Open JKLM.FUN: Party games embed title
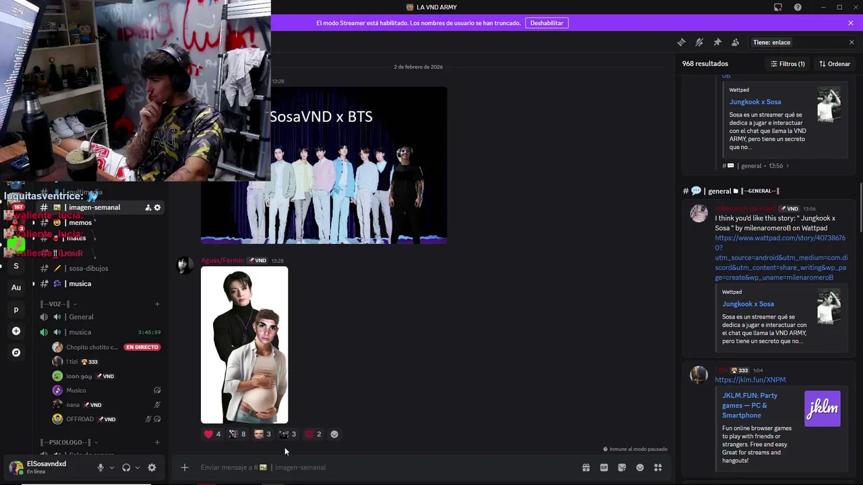 [x=750, y=406]
